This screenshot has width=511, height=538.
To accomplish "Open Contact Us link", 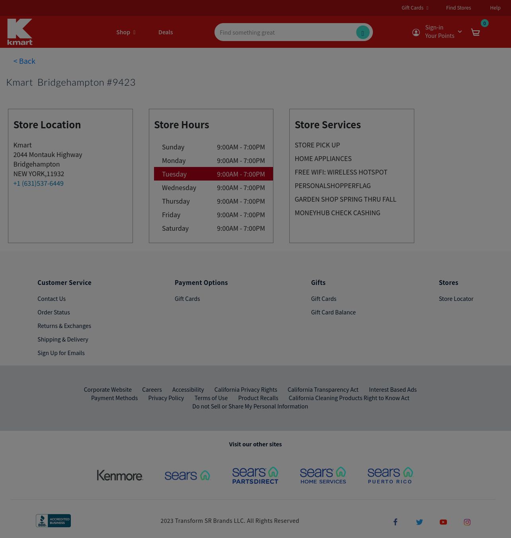I will 51,298.
